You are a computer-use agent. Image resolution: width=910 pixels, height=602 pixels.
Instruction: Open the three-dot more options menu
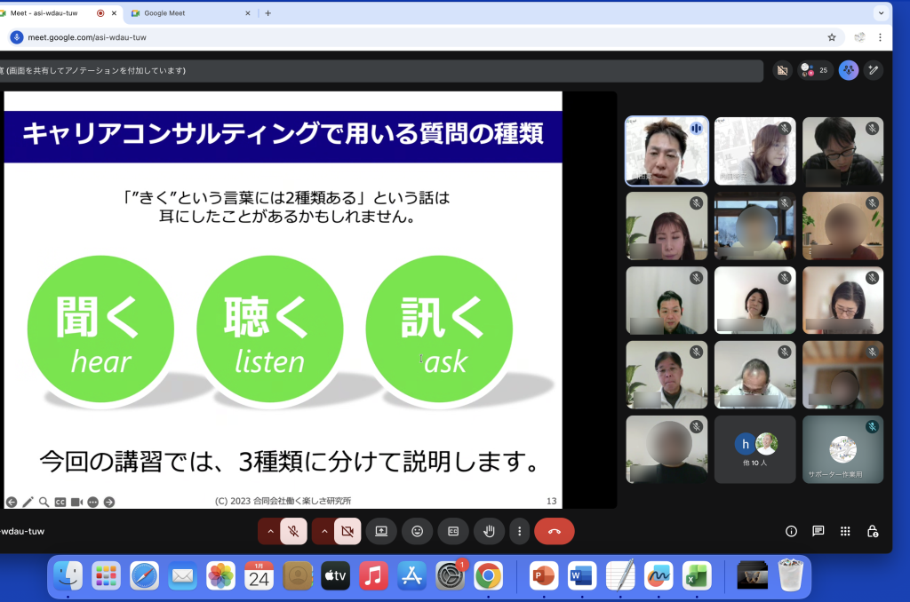[x=520, y=531]
